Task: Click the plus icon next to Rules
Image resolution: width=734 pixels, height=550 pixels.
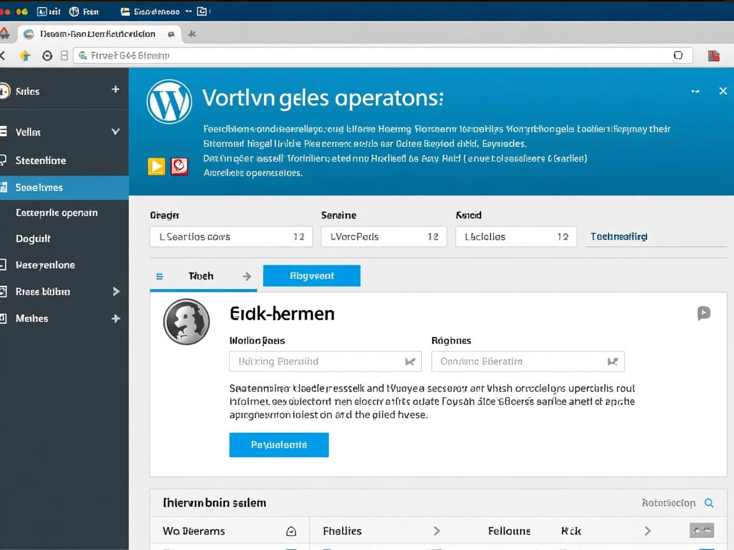Action: pos(115,90)
